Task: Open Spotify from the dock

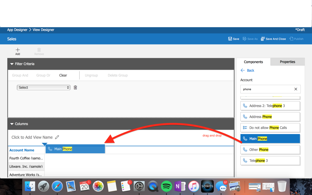Action: 166,186
